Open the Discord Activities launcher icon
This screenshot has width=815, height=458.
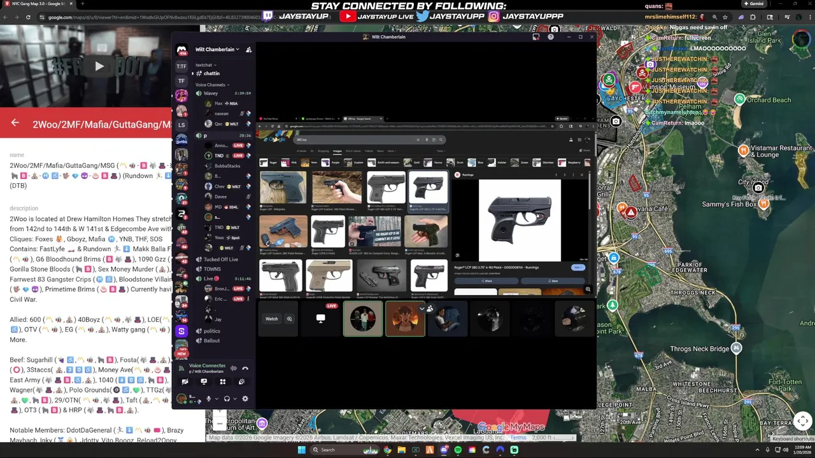click(x=222, y=382)
